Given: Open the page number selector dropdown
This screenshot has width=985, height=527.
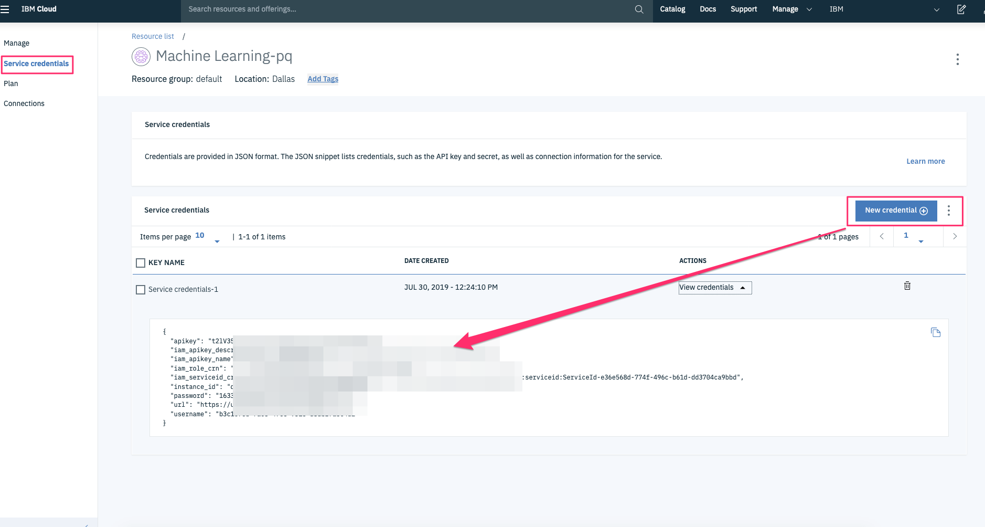Looking at the screenshot, I should coord(913,237).
